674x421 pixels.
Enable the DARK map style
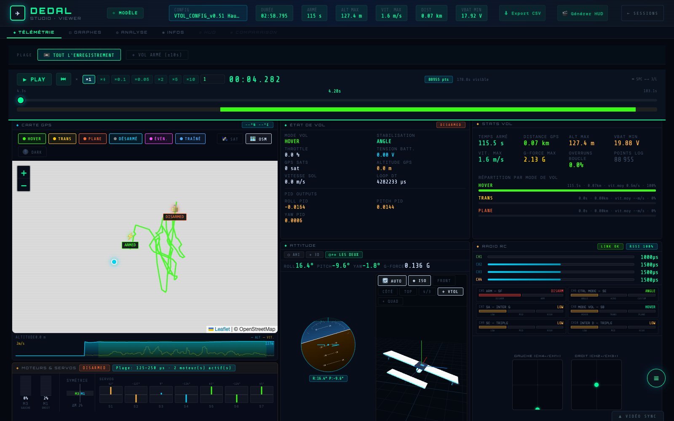click(32, 152)
